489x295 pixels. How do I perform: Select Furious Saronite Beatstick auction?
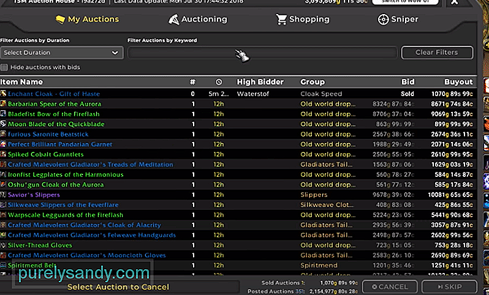tap(238, 134)
